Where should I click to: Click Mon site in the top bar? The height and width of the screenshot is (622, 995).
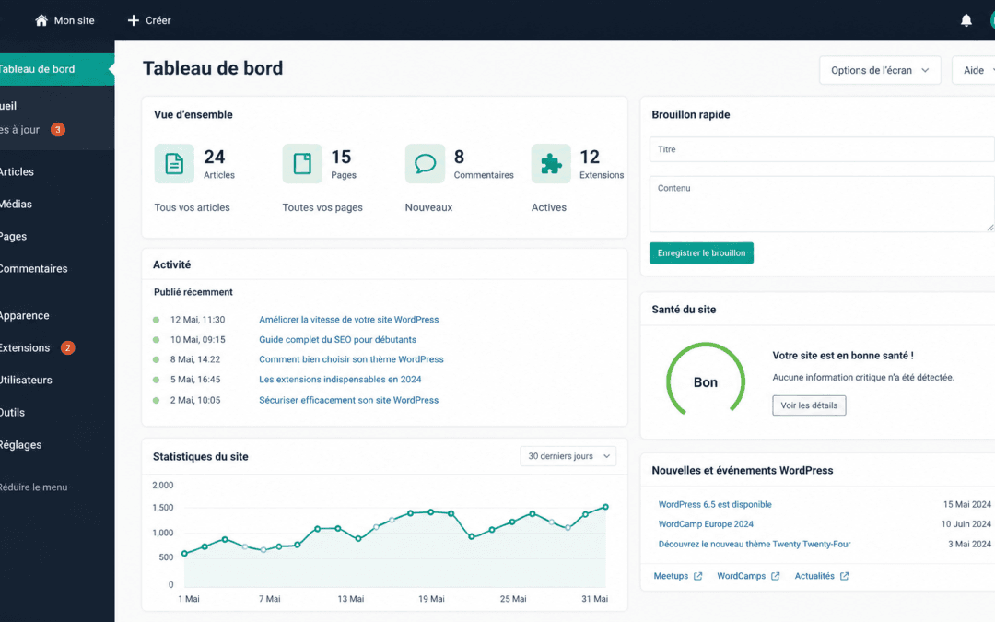tap(74, 20)
